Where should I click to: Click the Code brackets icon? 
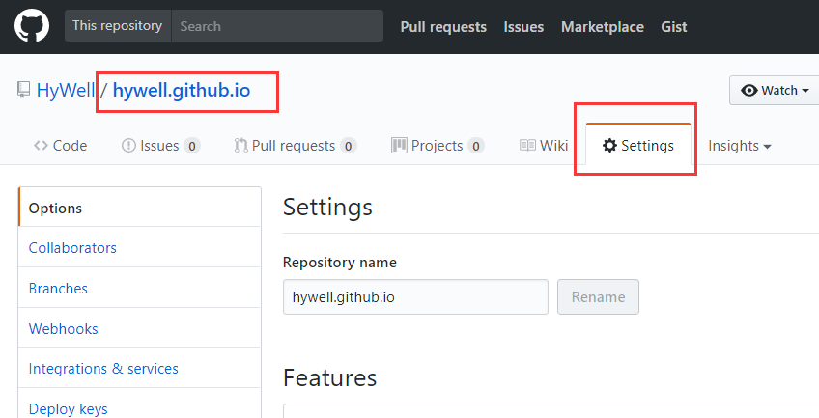(41, 146)
